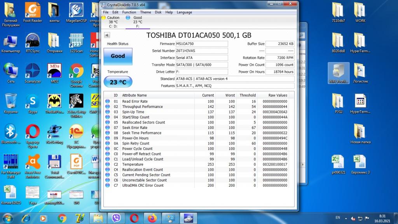The height and width of the screenshot is (224, 398).
Task: Click status circle for Current Pending Sector Count
Action: tap(108, 175)
